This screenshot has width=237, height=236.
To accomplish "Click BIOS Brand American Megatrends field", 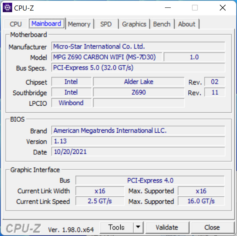I will [x=138, y=130].
